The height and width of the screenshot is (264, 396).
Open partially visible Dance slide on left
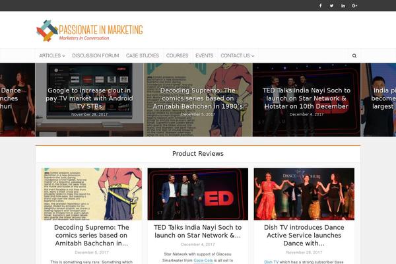[17, 100]
